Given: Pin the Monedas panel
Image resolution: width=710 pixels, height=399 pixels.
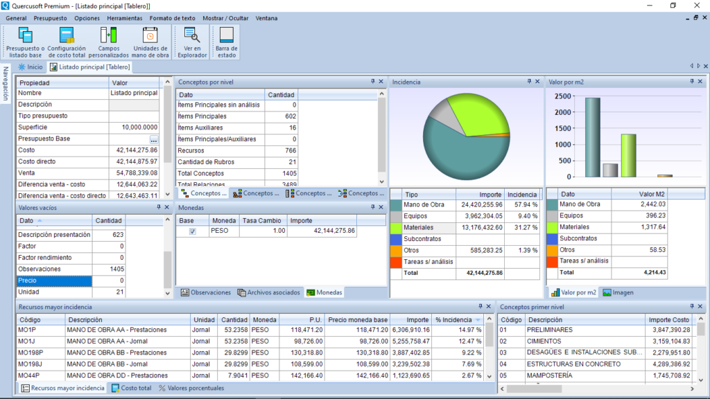Looking at the screenshot, I should pos(372,207).
